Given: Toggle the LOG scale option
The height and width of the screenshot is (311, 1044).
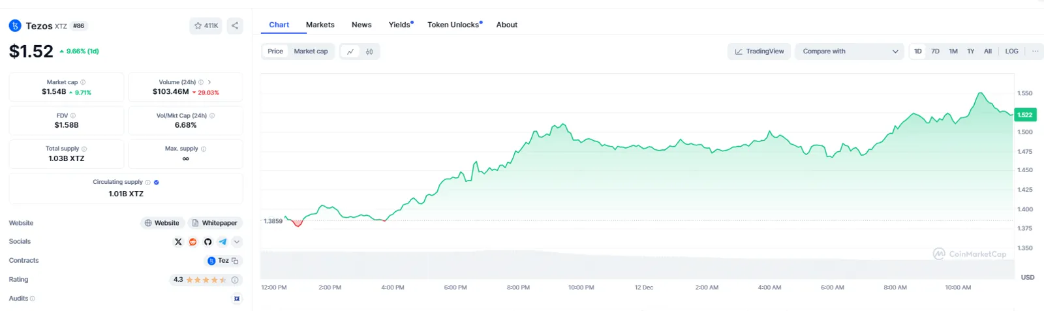Looking at the screenshot, I should (1012, 52).
